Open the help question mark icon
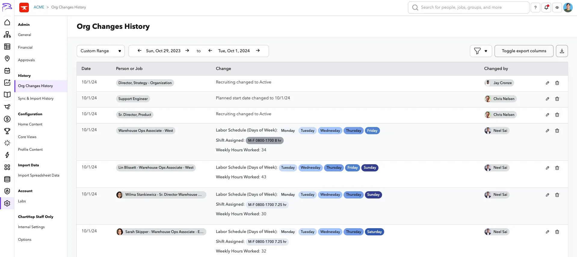Screen dimensions: 577x257 point(535,8)
